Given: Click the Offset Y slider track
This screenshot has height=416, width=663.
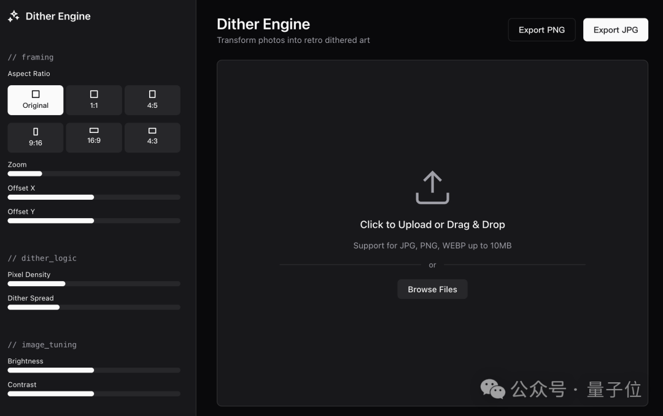Looking at the screenshot, I should 94,221.
